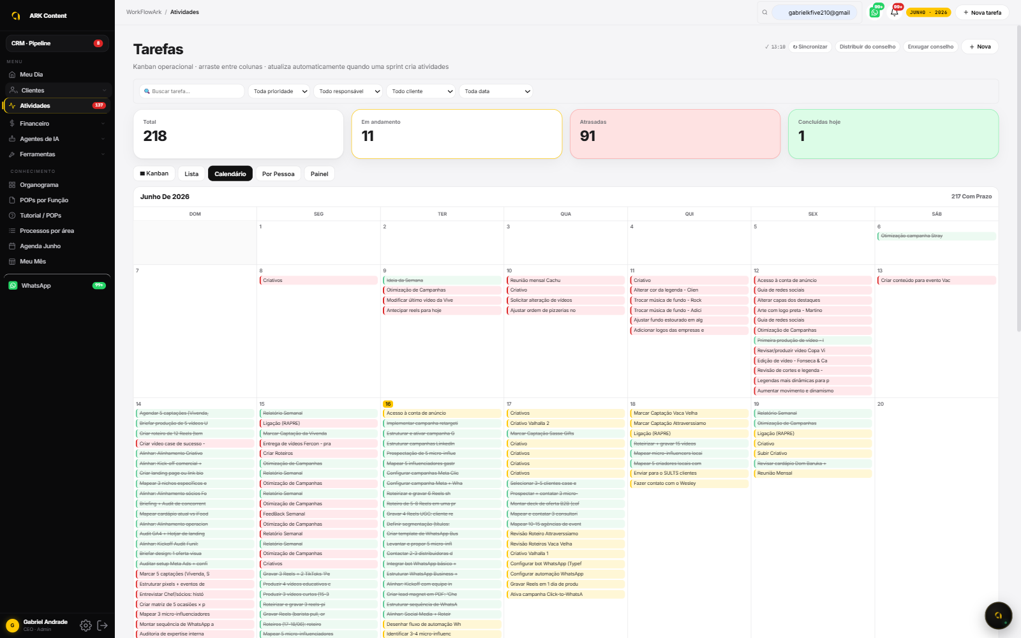This screenshot has height=638, width=1021.
Task: Click the Processos por área list icon
Action: [x=12, y=231]
